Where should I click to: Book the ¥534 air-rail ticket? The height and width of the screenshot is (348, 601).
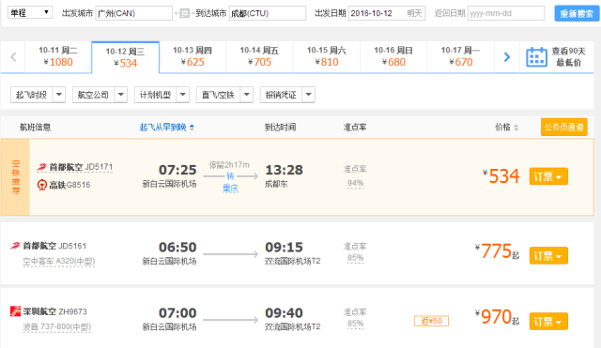[548, 176]
